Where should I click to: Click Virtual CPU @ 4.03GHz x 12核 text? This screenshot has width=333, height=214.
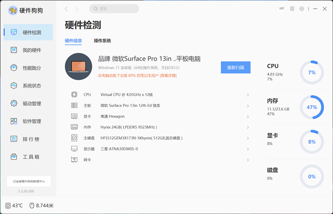(x=127, y=95)
